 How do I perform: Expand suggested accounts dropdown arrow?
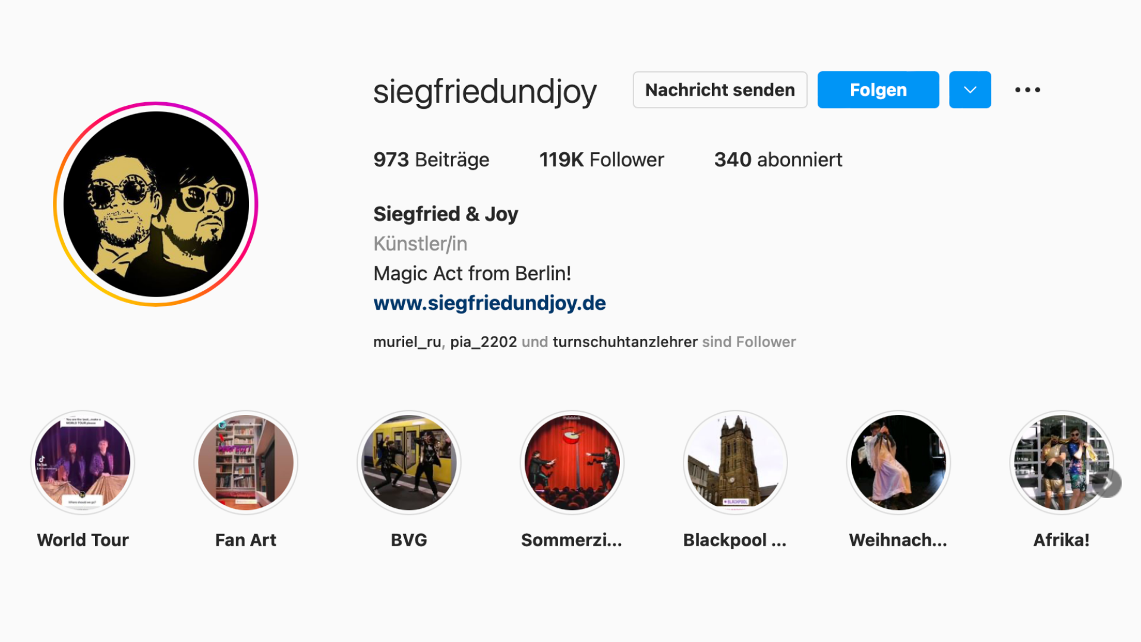click(970, 90)
